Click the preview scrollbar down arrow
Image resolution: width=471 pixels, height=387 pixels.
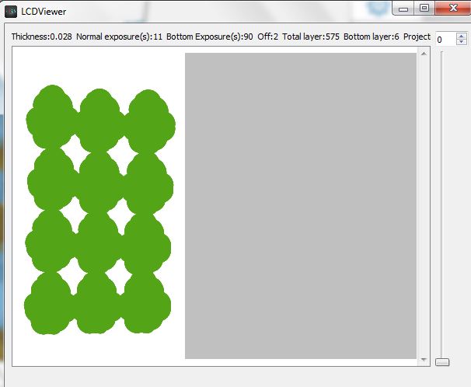point(424,360)
